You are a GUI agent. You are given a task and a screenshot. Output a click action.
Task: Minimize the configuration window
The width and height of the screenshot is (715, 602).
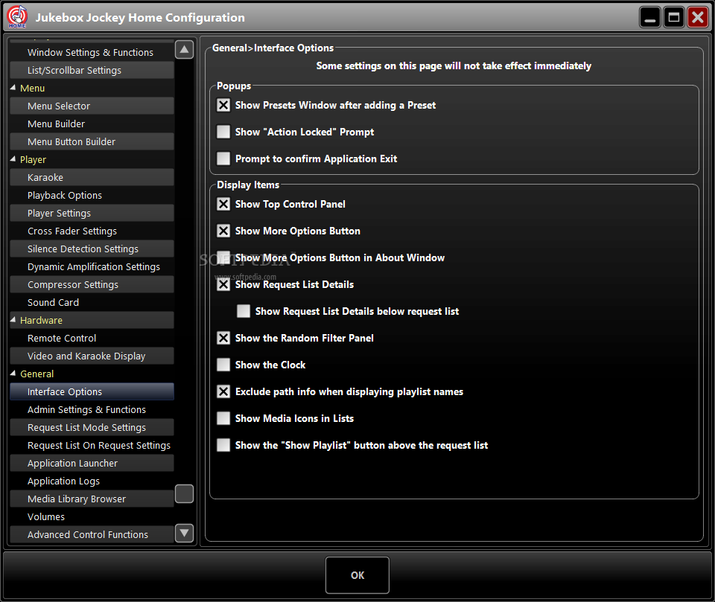tap(650, 18)
